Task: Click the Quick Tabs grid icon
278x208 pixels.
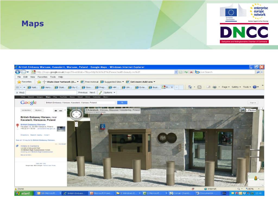Action: click(x=17, y=87)
